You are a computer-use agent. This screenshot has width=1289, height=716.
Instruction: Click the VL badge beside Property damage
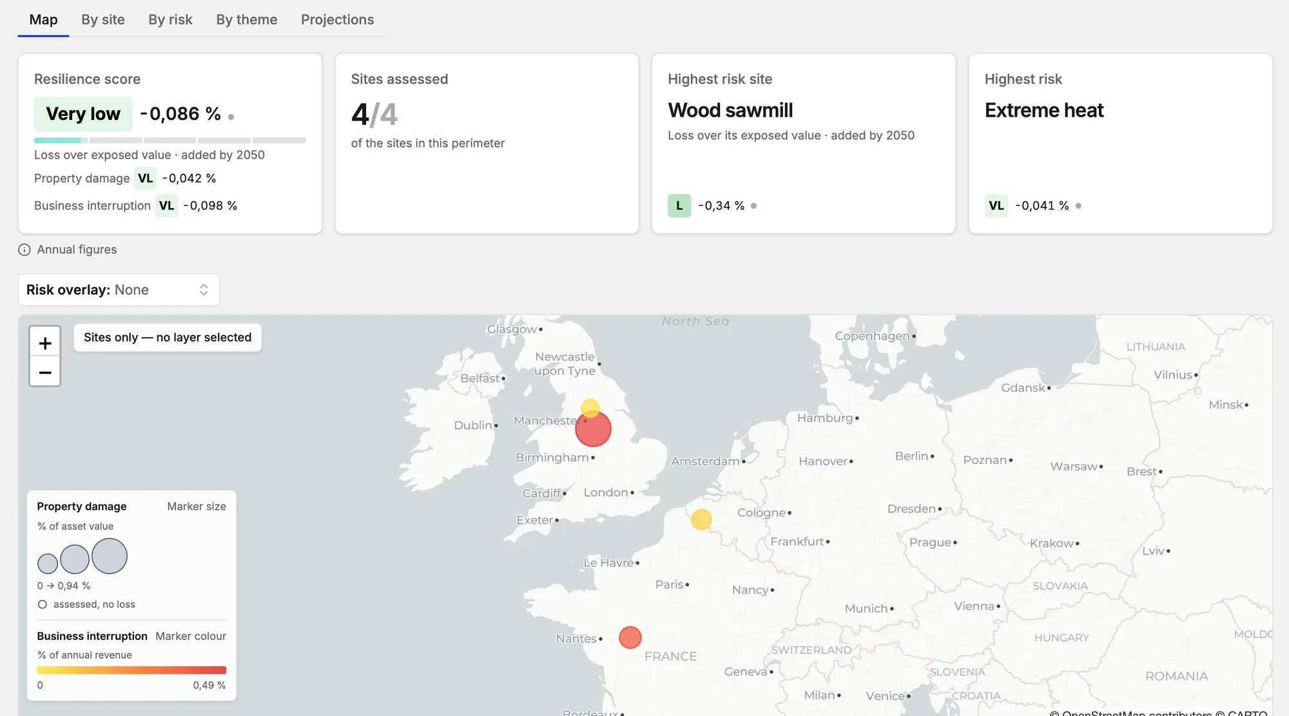146,179
